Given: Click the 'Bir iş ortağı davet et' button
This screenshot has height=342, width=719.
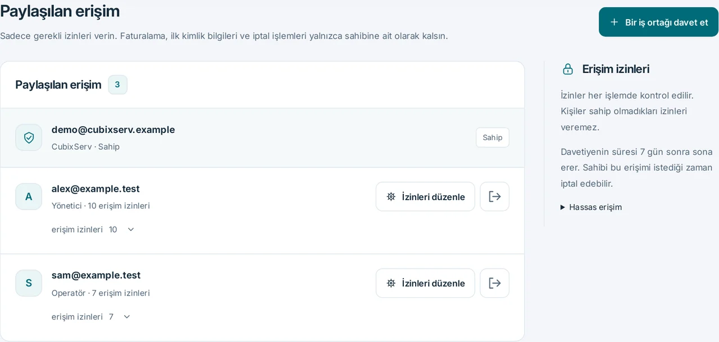Looking at the screenshot, I should point(658,22).
